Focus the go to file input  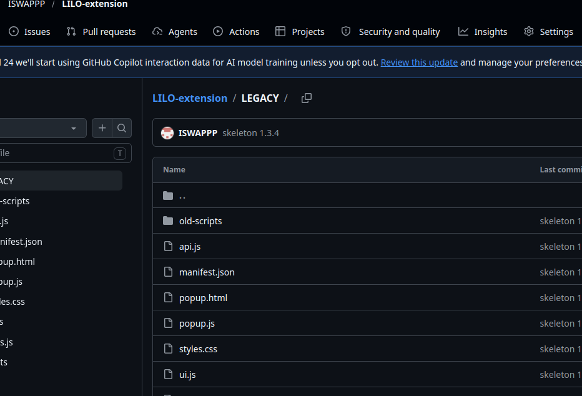[x=65, y=153]
